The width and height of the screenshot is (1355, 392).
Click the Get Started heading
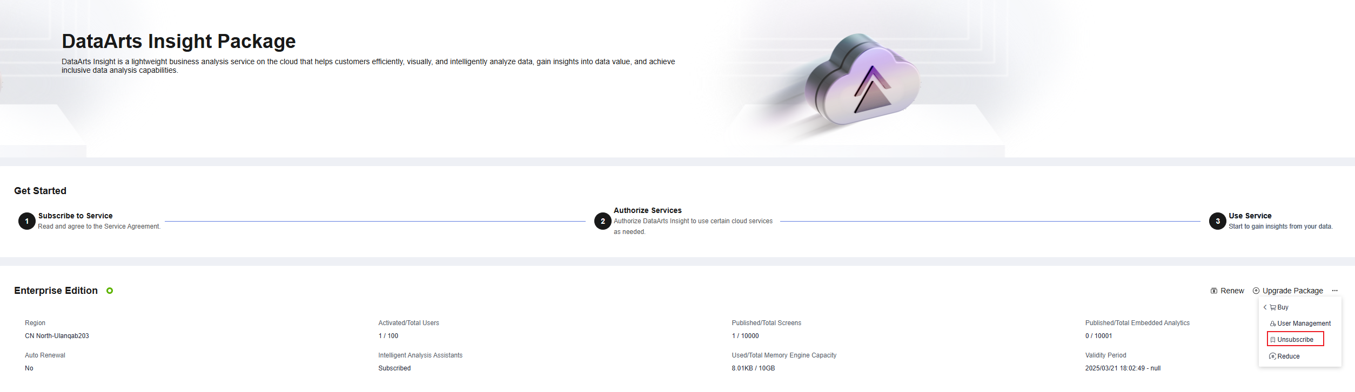pyautogui.click(x=41, y=191)
